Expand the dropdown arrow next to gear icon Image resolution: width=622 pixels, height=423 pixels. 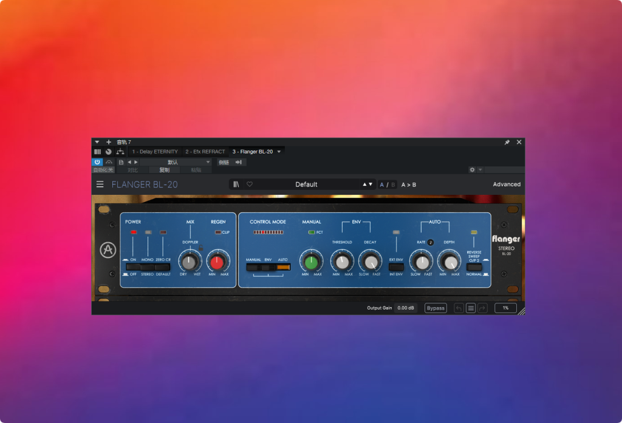point(480,170)
